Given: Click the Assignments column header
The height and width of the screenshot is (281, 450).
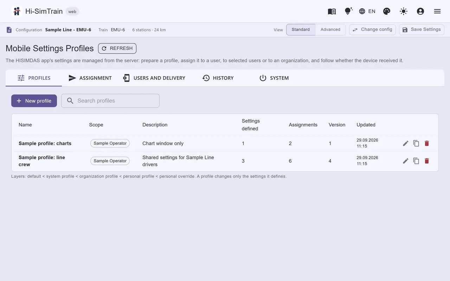Looking at the screenshot, I should (303, 125).
